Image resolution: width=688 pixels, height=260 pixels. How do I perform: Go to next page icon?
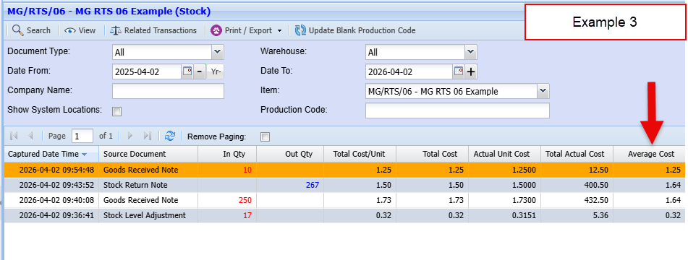[130, 136]
